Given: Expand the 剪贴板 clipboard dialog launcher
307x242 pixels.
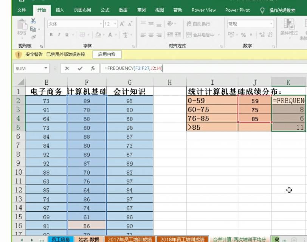Looking at the screenshot, I should tap(41, 46).
